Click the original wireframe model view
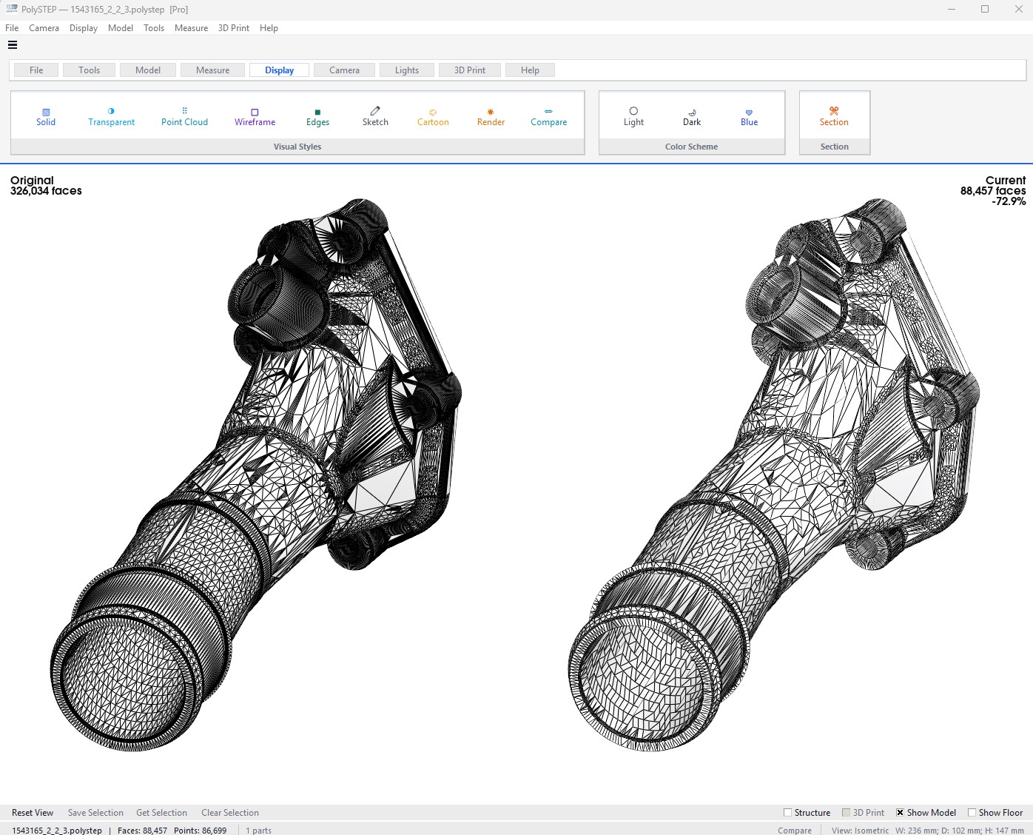 [256, 474]
